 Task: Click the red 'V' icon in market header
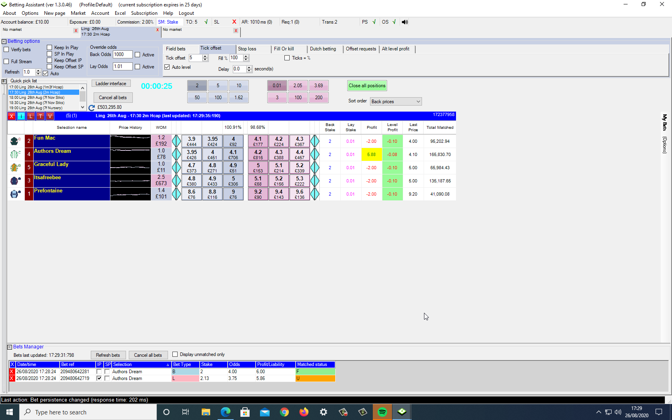[x=50, y=116]
